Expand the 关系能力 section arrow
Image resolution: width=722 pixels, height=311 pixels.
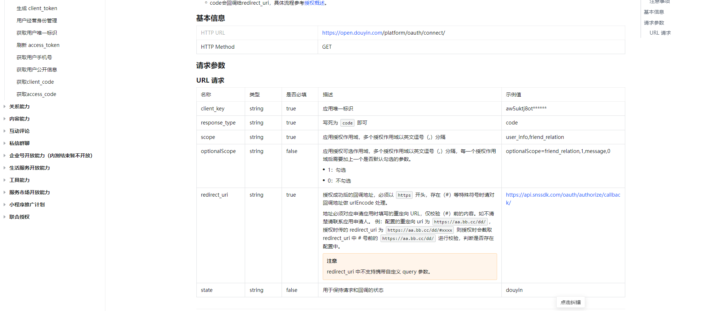pyautogui.click(x=4, y=106)
